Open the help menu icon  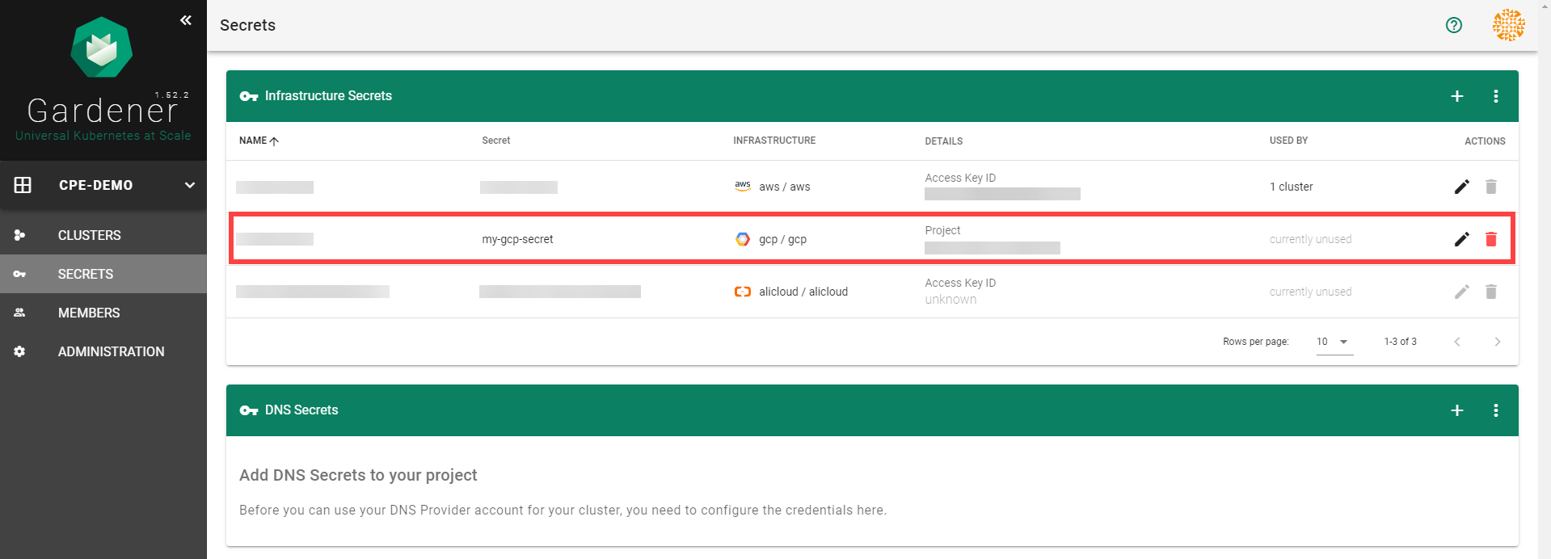[1453, 25]
